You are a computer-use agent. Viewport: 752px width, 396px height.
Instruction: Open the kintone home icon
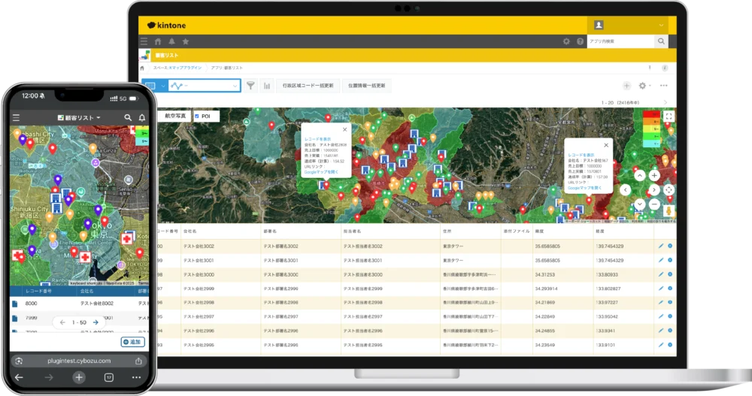[158, 41]
